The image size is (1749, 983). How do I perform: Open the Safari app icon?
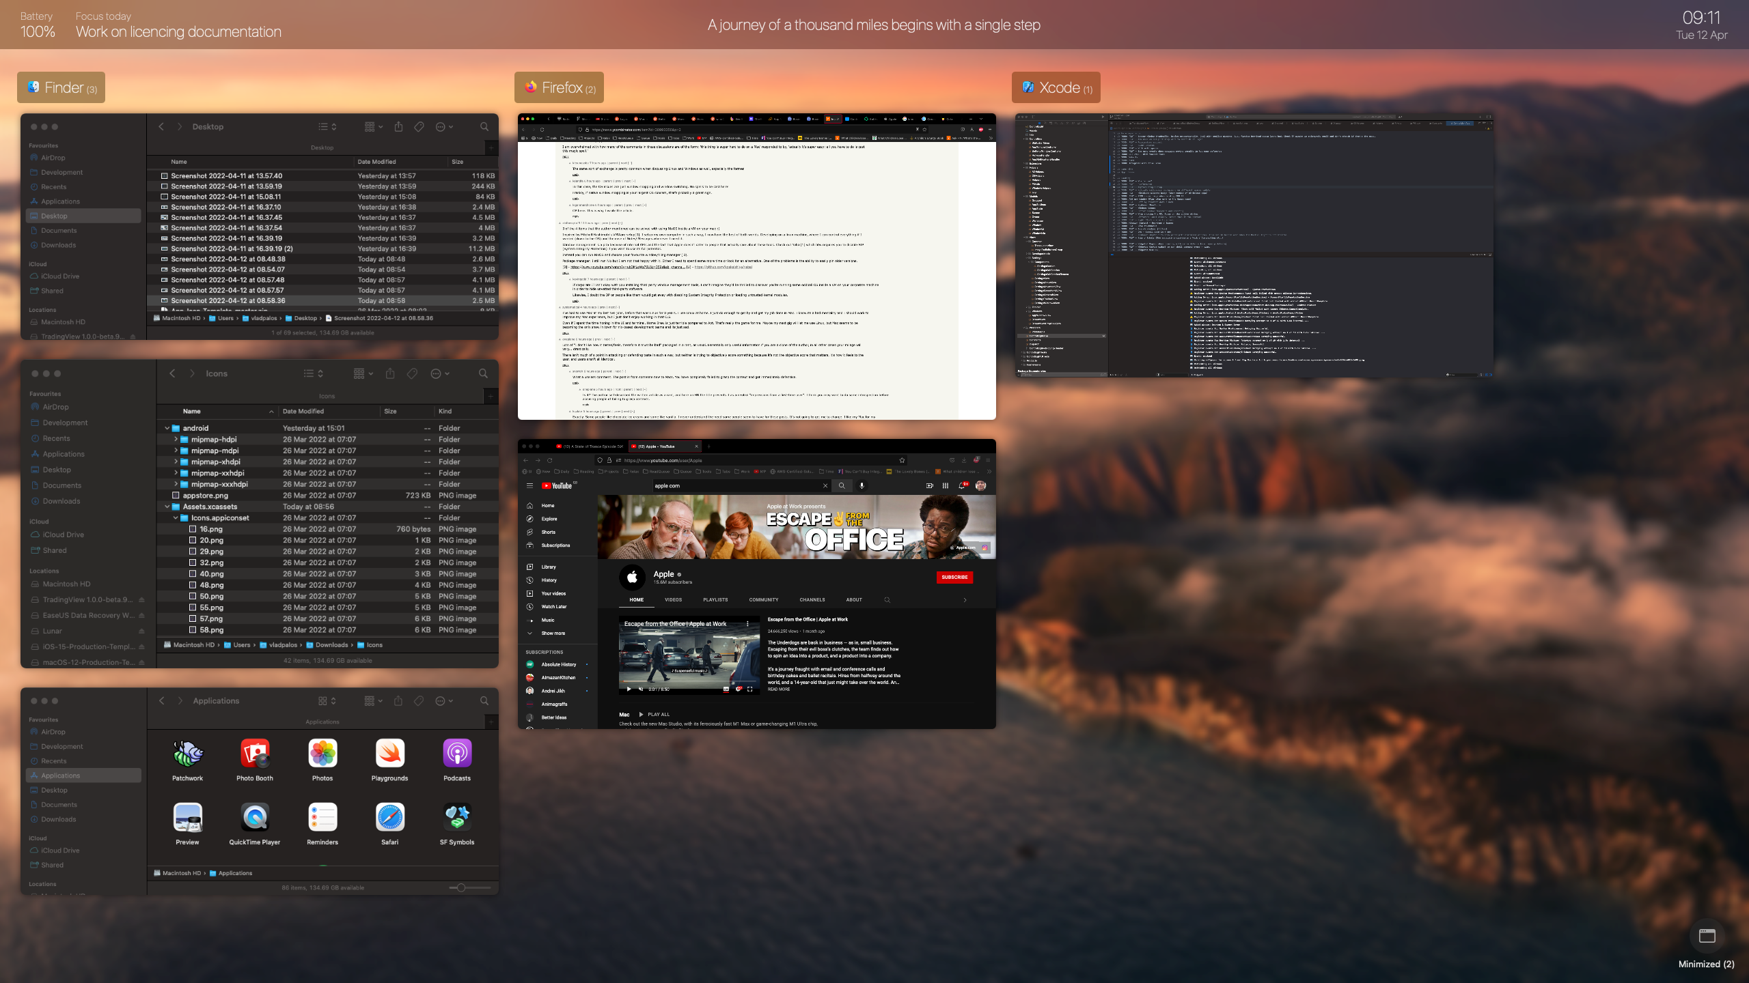pyautogui.click(x=389, y=817)
